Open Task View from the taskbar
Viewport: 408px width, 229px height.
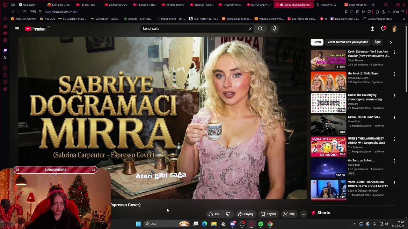pos(195,224)
